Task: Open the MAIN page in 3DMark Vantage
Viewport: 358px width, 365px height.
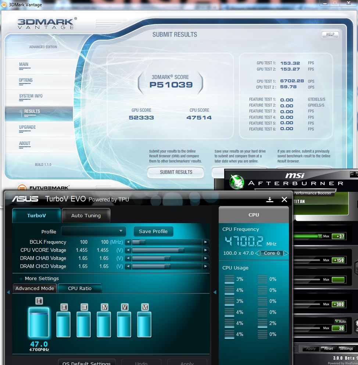Action: [24, 64]
